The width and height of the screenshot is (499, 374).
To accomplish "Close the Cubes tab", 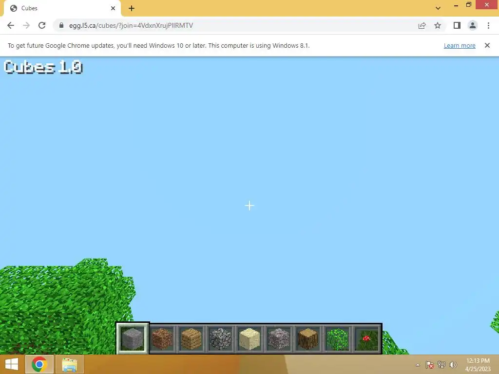I will 113,8.
